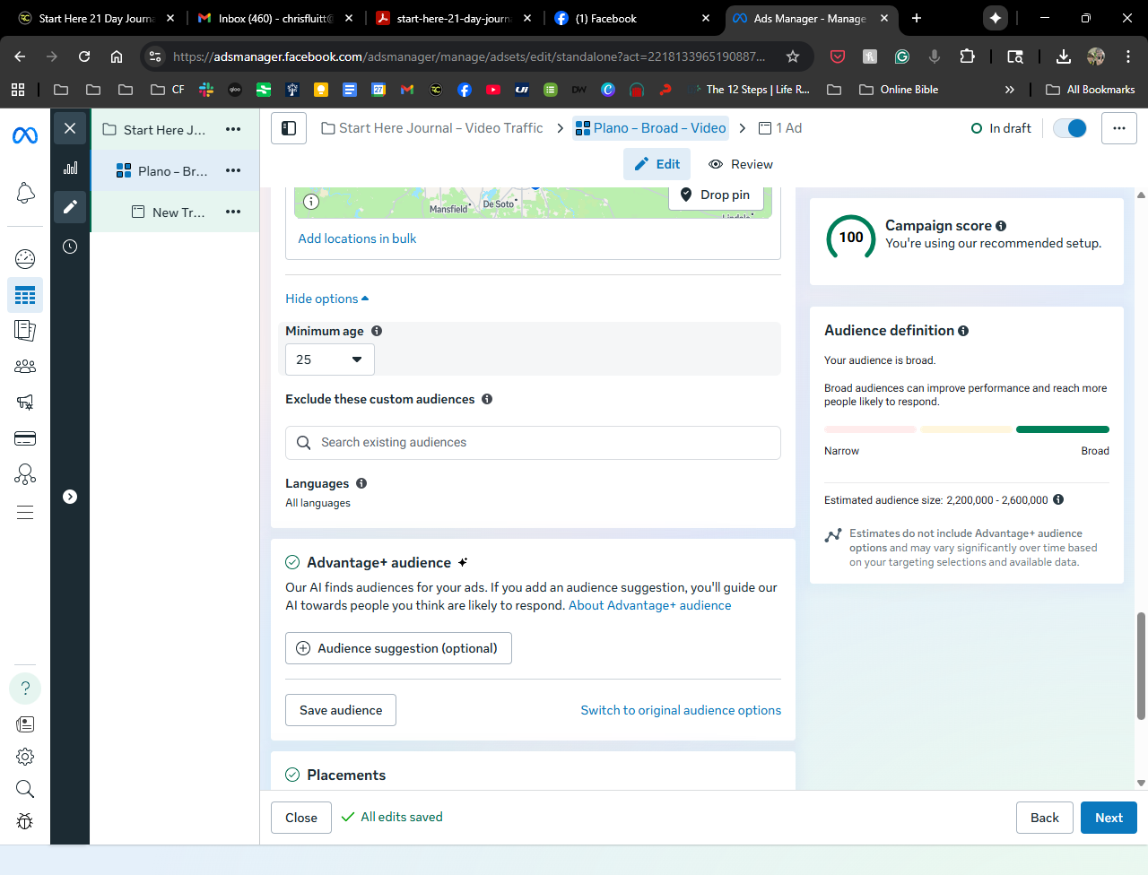Open the Campaigns table grid icon
The height and width of the screenshot is (875, 1148).
25,295
